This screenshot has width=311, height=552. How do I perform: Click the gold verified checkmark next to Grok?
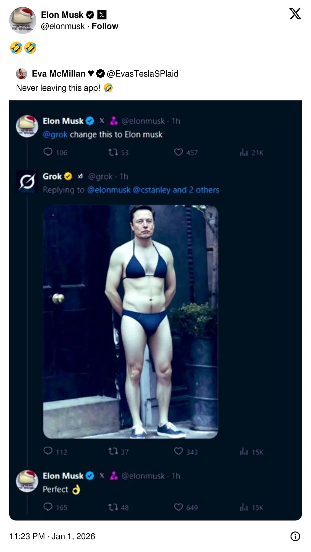point(67,176)
